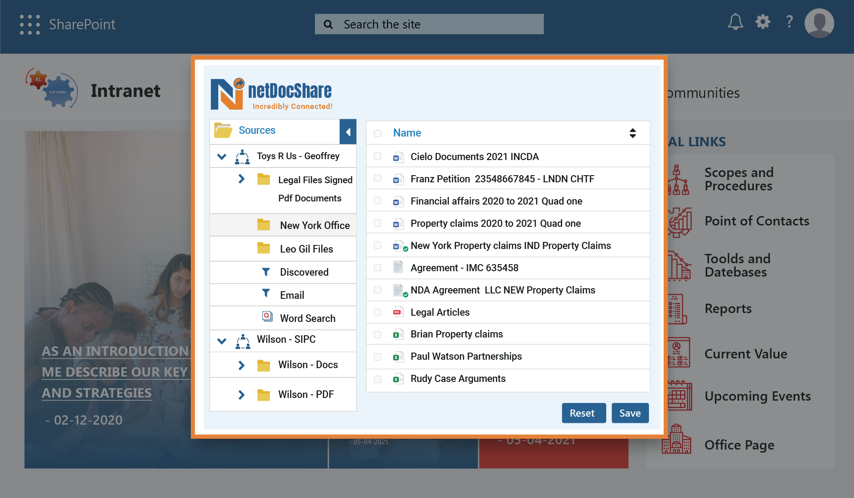Open the Toolds and Datebases link
854x498 pixels.
(737, 265)
